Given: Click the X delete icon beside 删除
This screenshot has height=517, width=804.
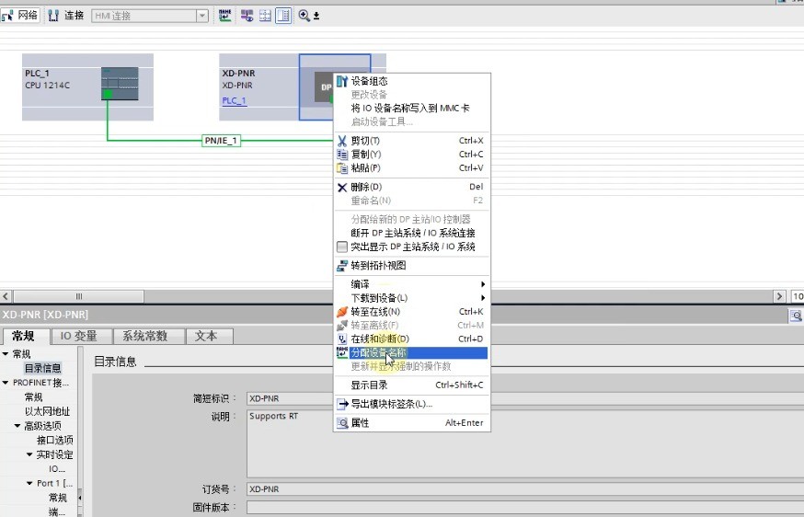Looking at the screenshot, I should click(342, 188).
